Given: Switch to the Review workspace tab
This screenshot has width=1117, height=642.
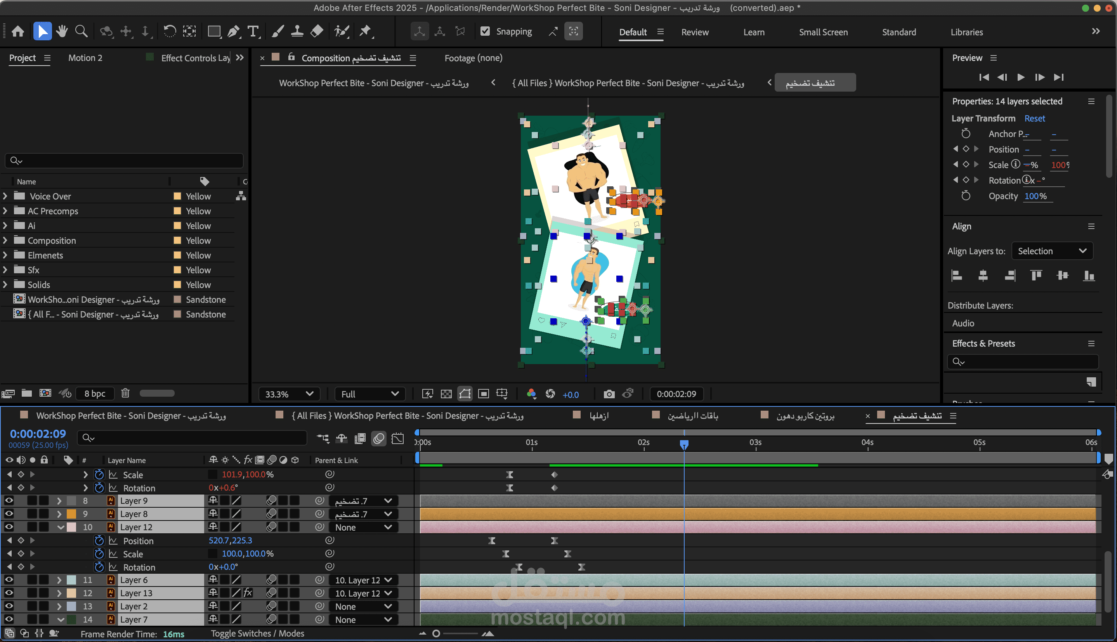Looking at the screenshot, I should coord(695,32).
